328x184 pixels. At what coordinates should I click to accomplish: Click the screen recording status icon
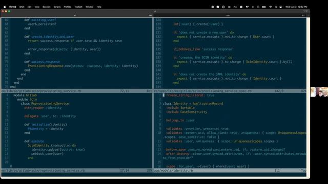(258, 7)
